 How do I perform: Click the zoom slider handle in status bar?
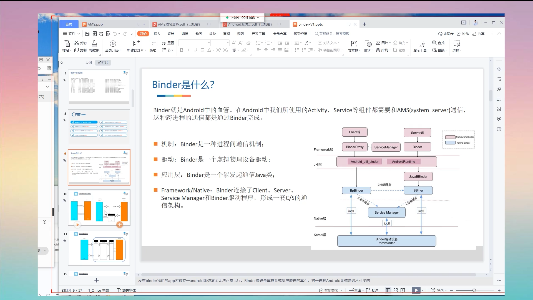coord(474,290)
